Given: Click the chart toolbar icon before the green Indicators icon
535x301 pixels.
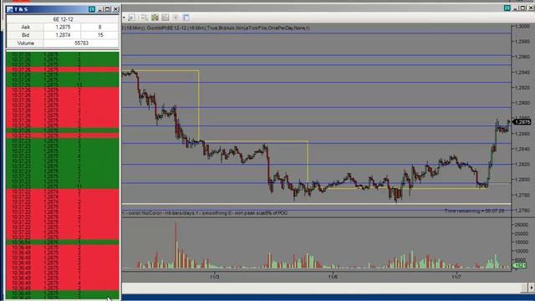Looking at the screenshot, I should coord(145,18).
